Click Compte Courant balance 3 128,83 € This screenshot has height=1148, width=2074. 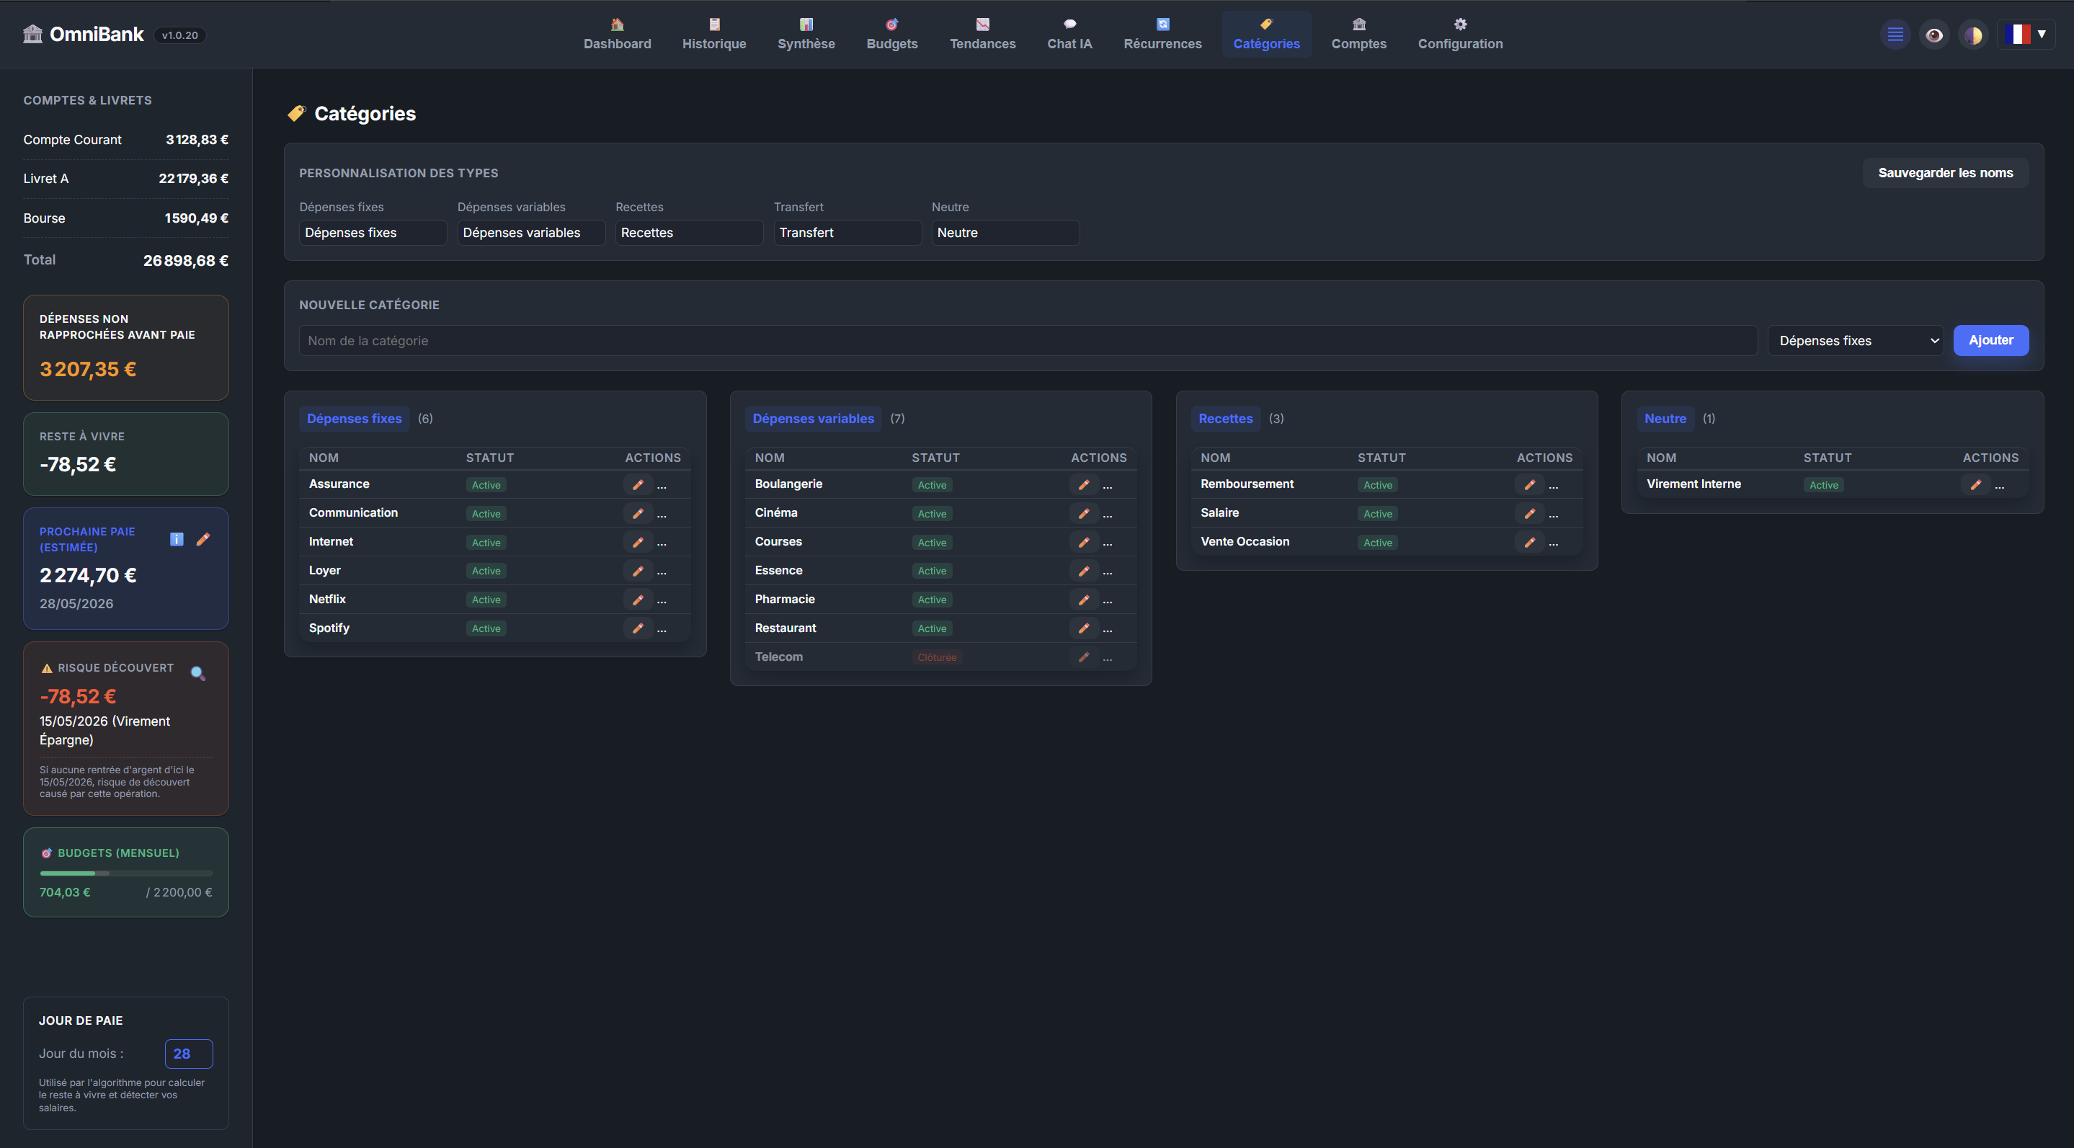tap(197, 139)
